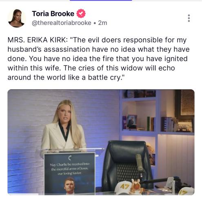Viewport: 202px width, 204px height.
Task: Open the three-dot post options menu
Action: coord(189,18)
